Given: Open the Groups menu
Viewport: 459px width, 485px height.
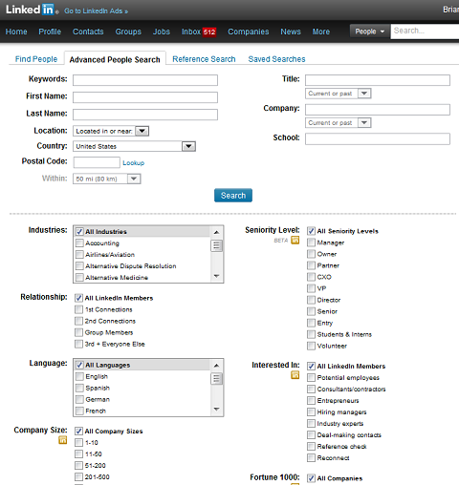Looking at the screenshot, I should coord(128,32).
